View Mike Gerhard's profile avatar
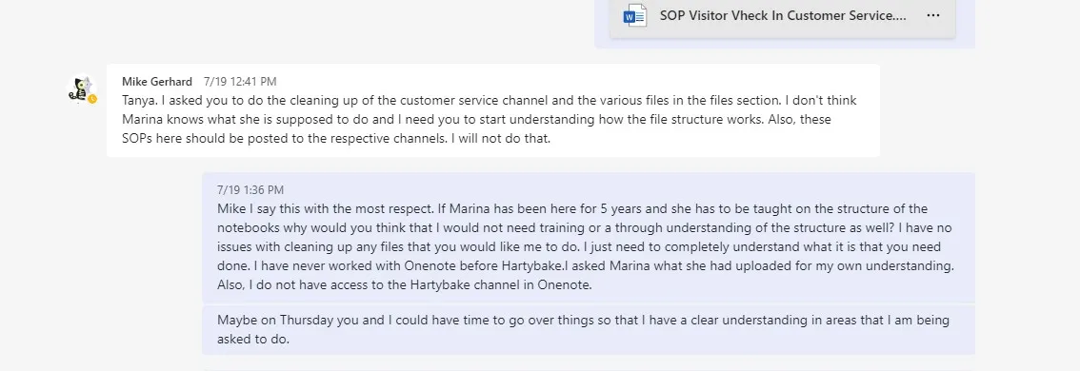1080x371 pixels. (82, 89)
